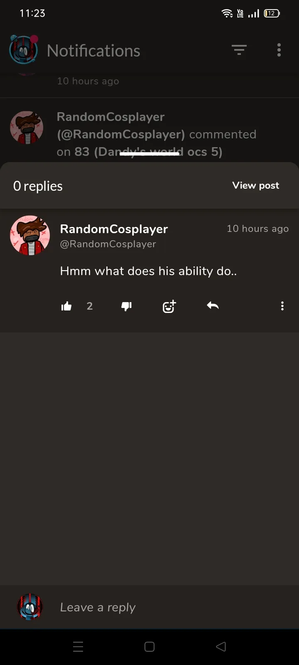
Task: Open the Notifications overflow menu
Action: [x=279, y=50]
